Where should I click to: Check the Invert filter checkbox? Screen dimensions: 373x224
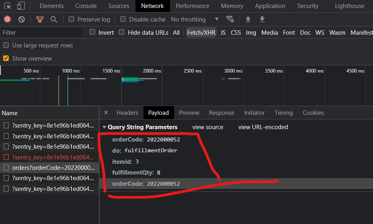click(92, 32)
